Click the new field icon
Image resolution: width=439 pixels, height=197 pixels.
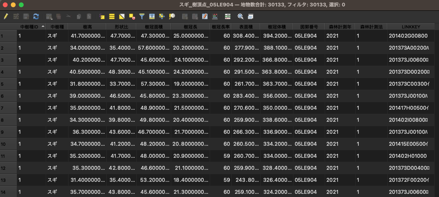coord(185,16)
